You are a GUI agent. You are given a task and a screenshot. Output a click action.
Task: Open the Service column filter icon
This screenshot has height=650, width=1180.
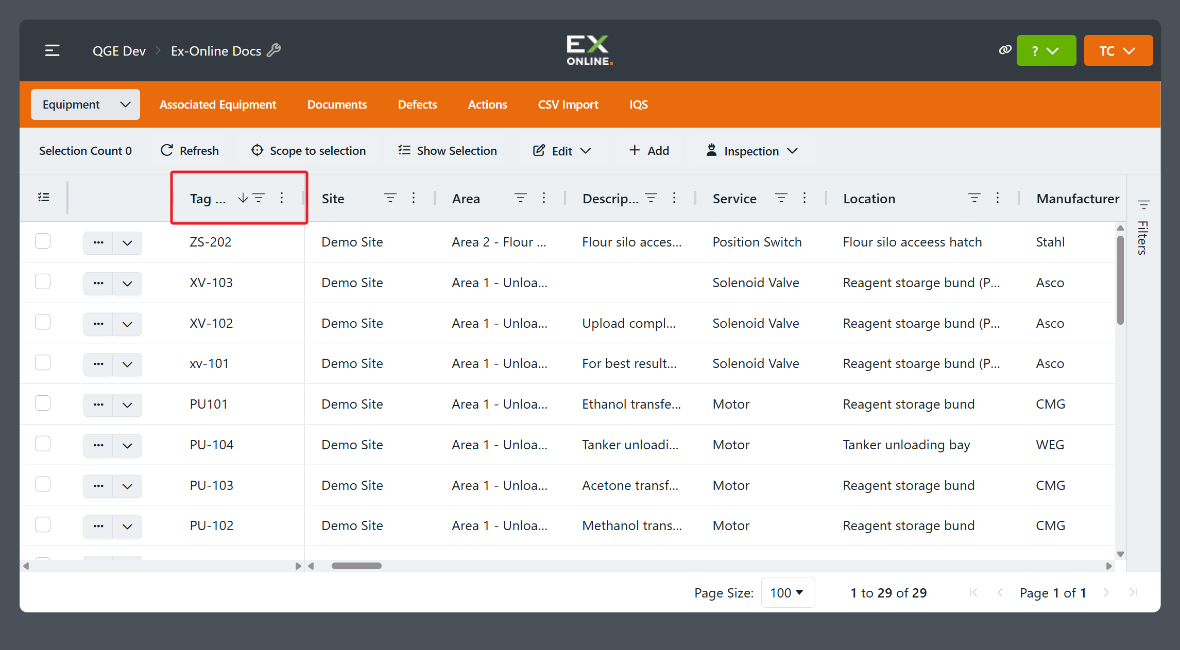781,198
